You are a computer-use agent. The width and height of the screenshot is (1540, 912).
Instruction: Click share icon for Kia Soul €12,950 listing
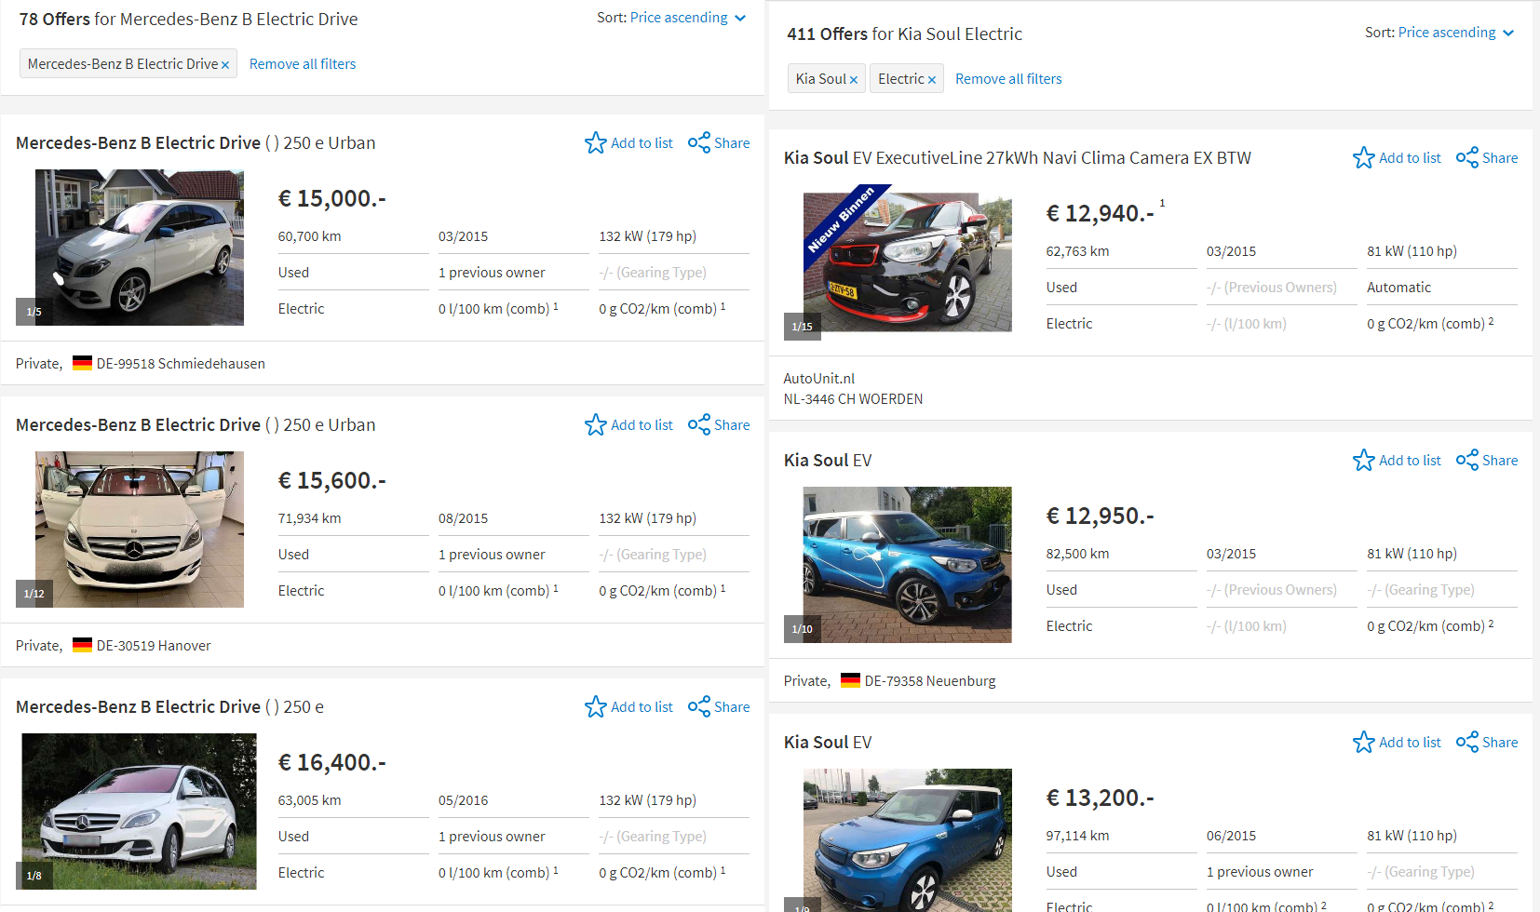pyautogui.click(x=1467, y=460)
